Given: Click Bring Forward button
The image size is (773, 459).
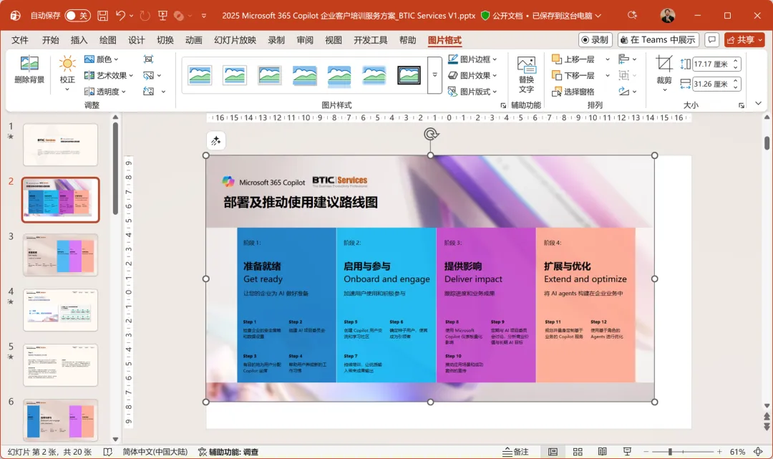Looking at the screenshot, I should 573,59.
